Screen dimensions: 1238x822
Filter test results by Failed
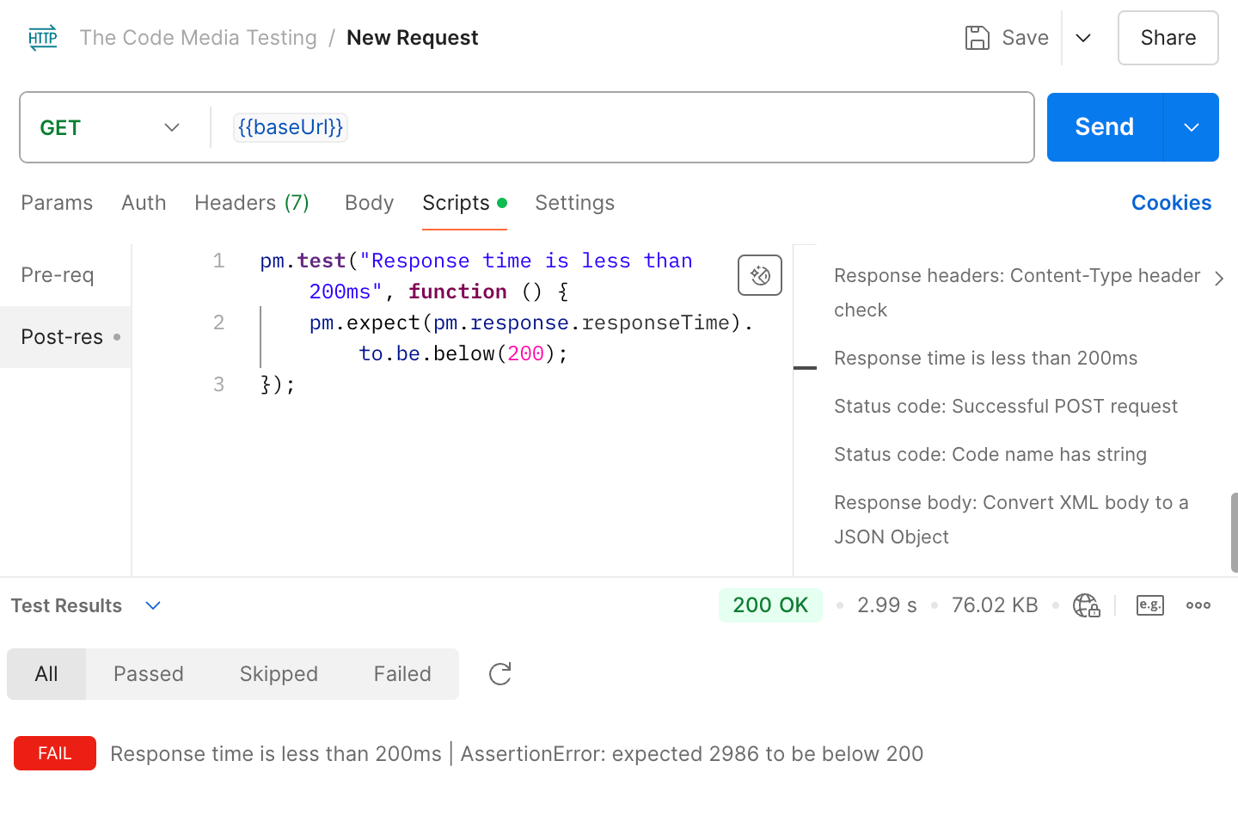(x=402, y=674)
